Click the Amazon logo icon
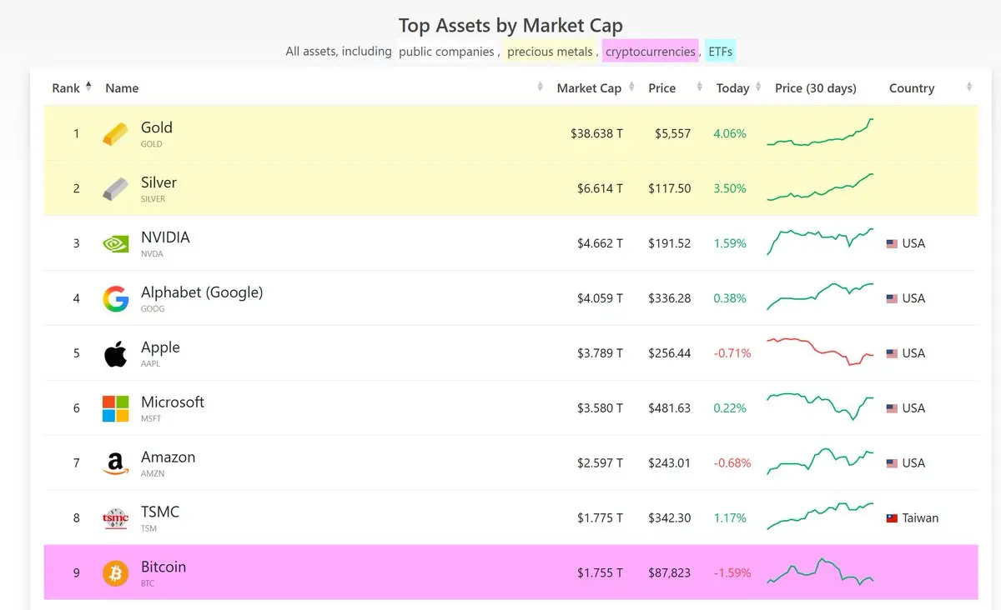This screenshot has width=1001, height=610. point(115,463)
